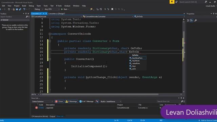Click the Save icon in the toolbar
Image resolution: width=217 pixels, height=122 pixels.
pos(17,9)
